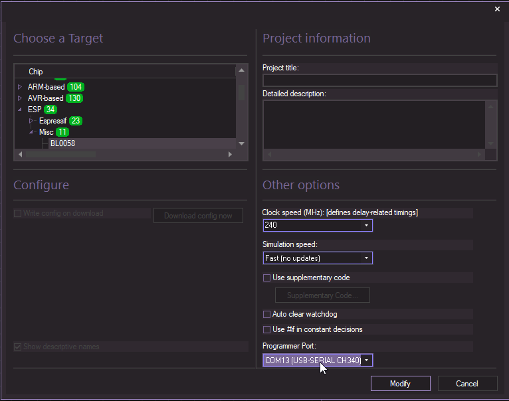Toggle Write config on download checkbox

pyautogui.click(x=17, y=213)
